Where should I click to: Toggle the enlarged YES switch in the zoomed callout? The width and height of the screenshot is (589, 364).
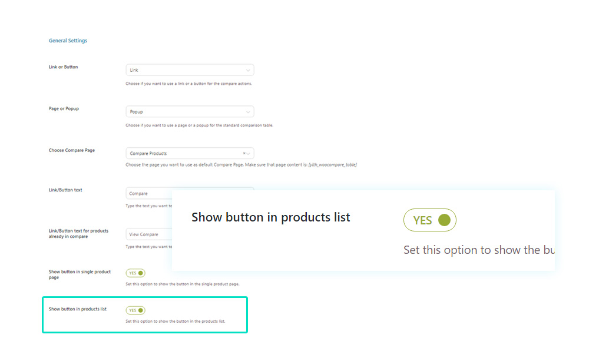pos(430,220)
